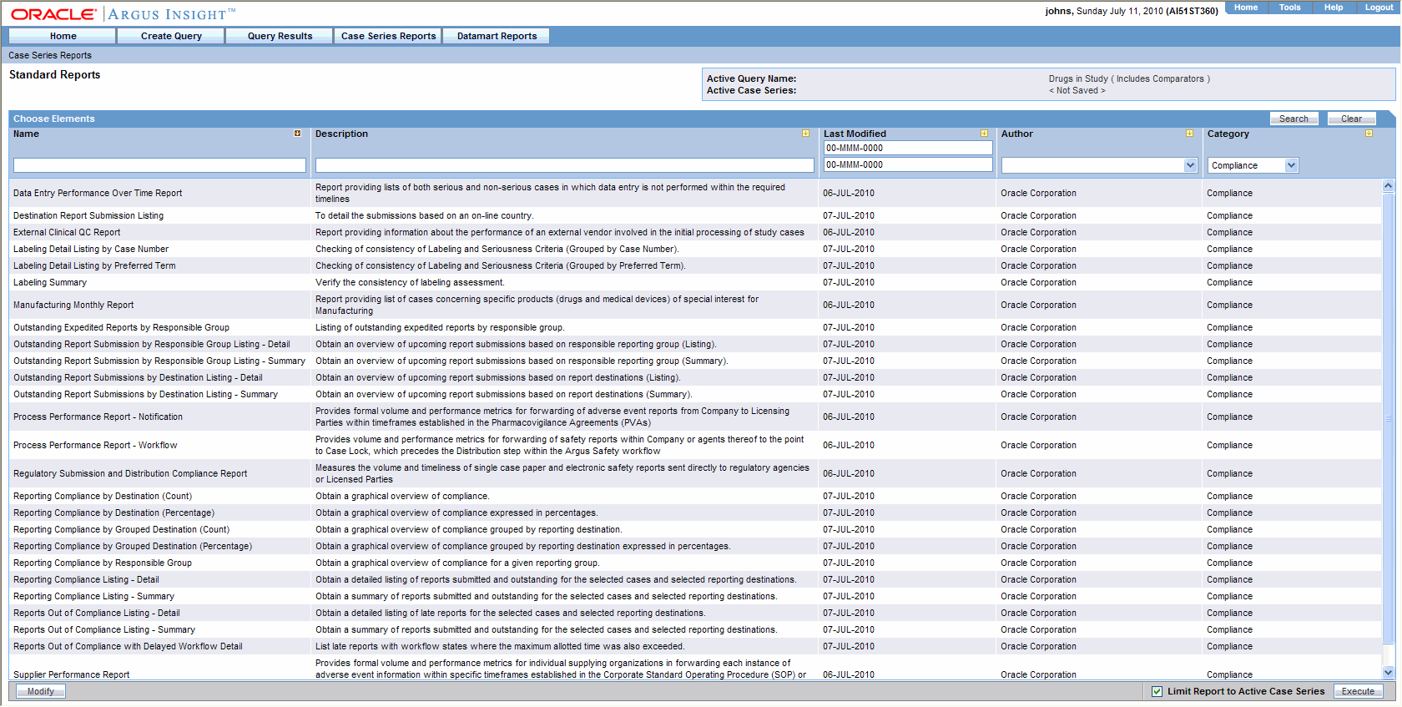Sort by the Description column icon
This screenshot has width=1402, height=707.
805,134
